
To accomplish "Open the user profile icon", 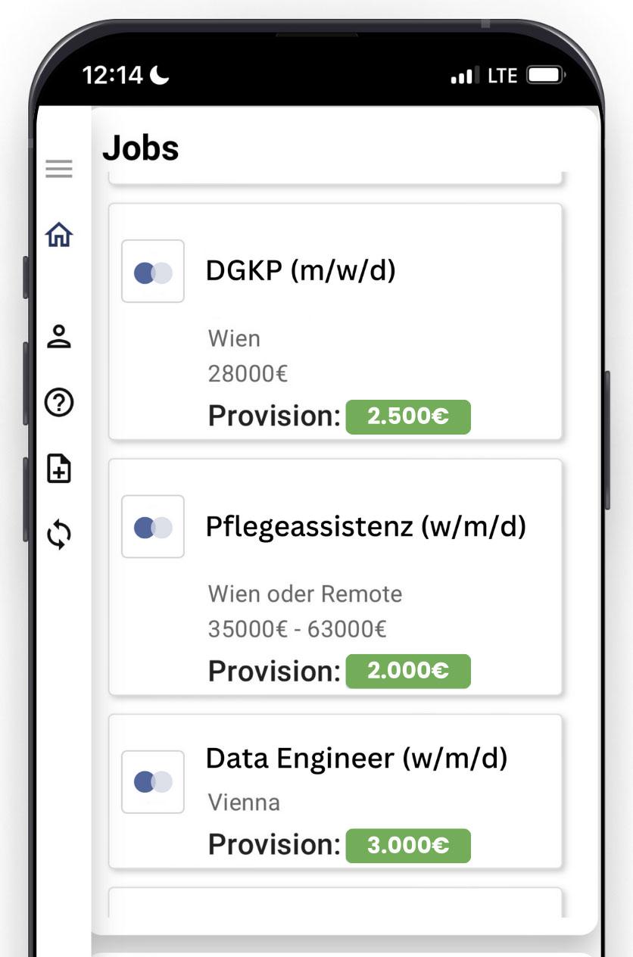I will 59,336.
